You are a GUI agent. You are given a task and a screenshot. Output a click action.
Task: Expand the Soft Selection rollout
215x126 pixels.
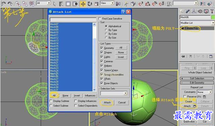click(x=197, y=79)
